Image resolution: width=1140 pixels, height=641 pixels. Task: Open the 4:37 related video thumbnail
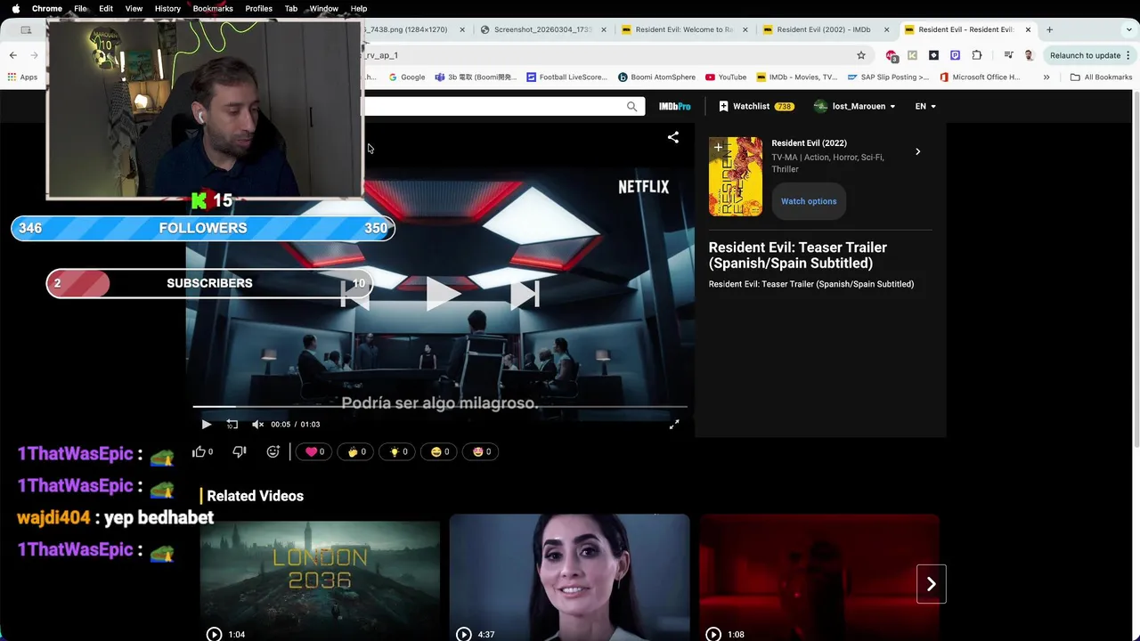pyautogui.click(x=569, y=577)
